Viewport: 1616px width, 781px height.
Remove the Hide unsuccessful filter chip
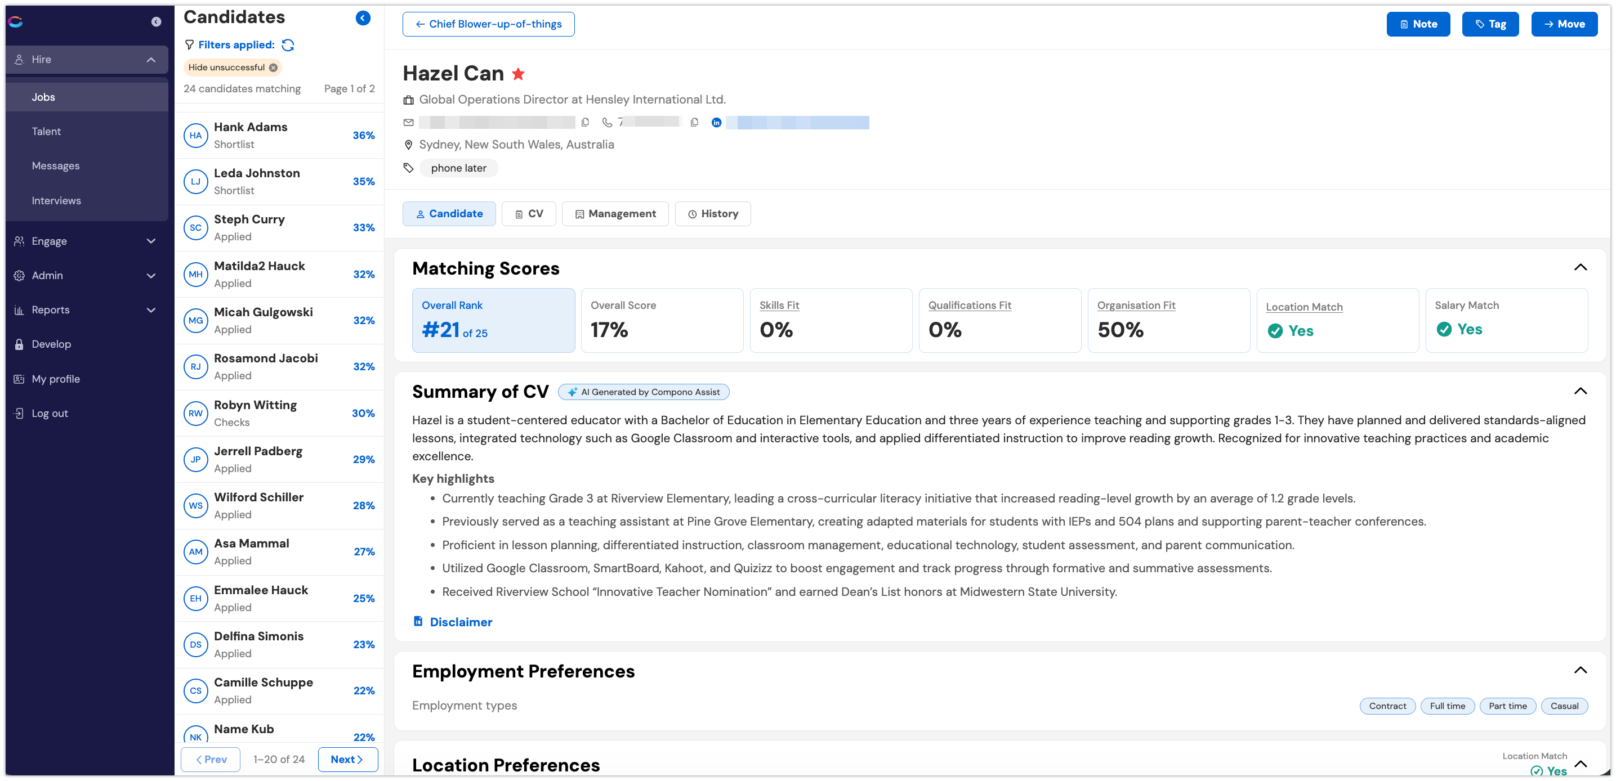tap(274, 68)
